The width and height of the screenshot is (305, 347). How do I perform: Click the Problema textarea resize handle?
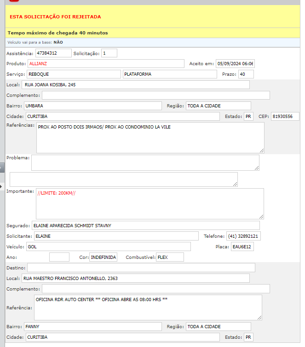click(256, 168)
